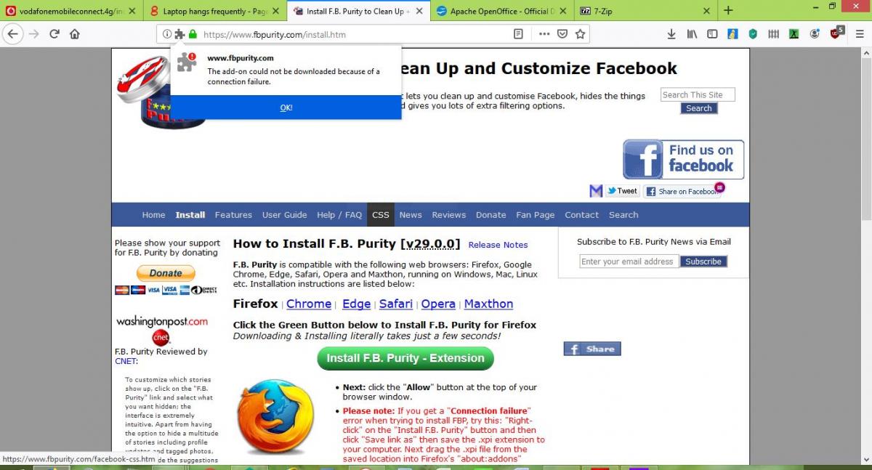Open Chrome install instructions link
872x470 pixels.
[309, 304]
